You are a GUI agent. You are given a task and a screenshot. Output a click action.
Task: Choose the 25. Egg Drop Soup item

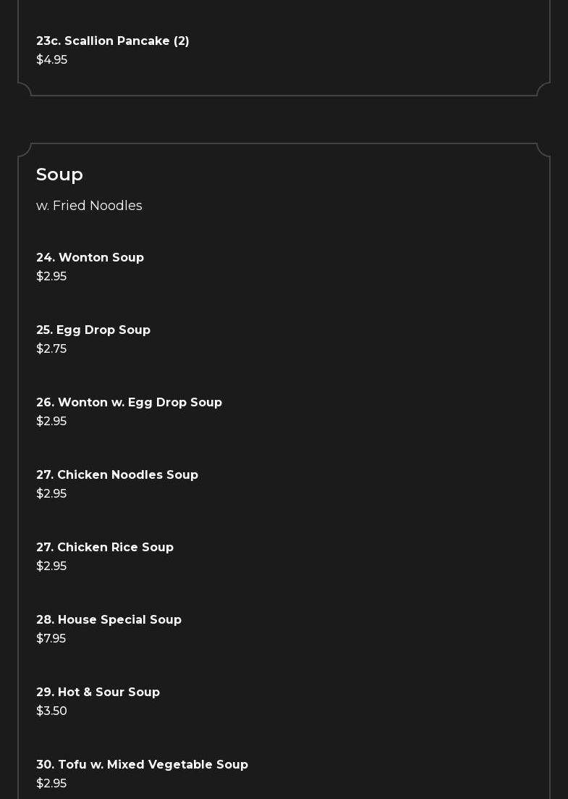(x=93, y=330)
